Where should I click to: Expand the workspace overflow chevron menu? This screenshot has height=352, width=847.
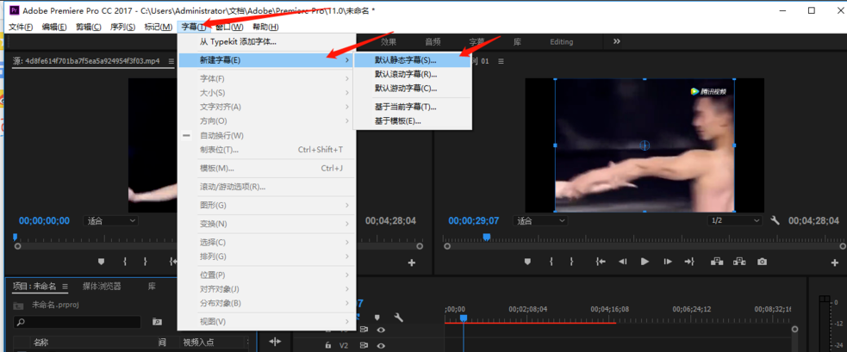click(x=617, y=41)
